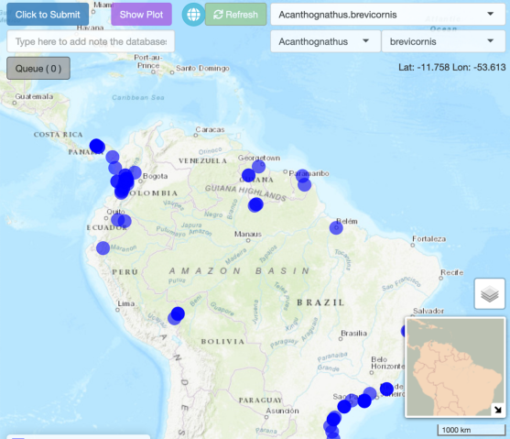Select the occurrence point in northern Peru near Marañón
This screenshot has height=439, width=510.
click(103, 248)
